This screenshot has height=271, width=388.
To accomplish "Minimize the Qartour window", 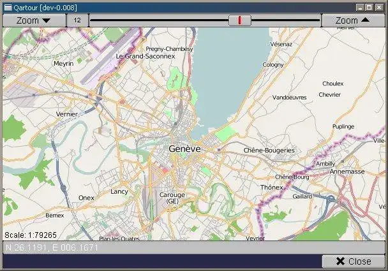I will (x=361, y=8).
